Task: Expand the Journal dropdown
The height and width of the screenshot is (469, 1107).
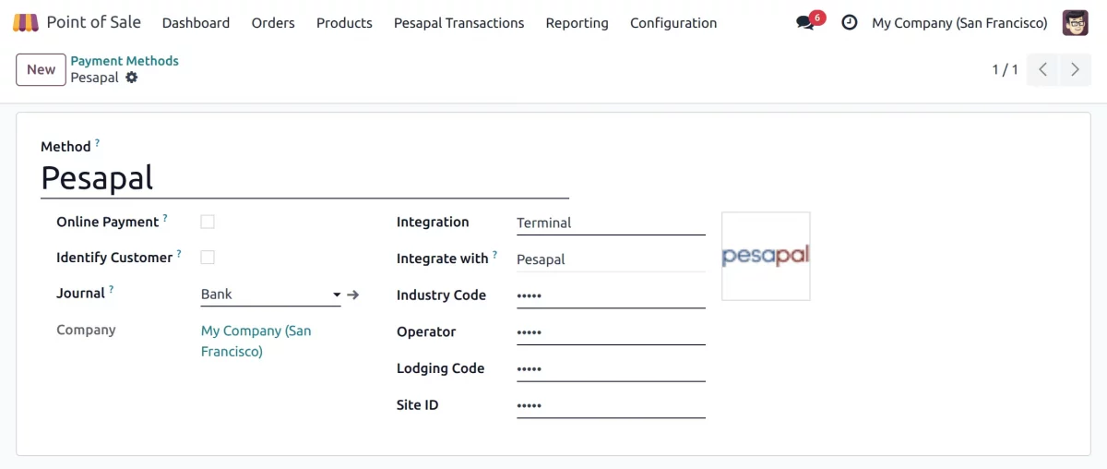Action: [x=337, y=295]
